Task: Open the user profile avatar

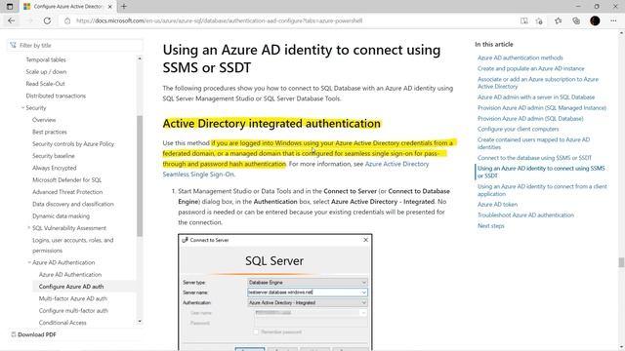Action: [x=595, y=20]
